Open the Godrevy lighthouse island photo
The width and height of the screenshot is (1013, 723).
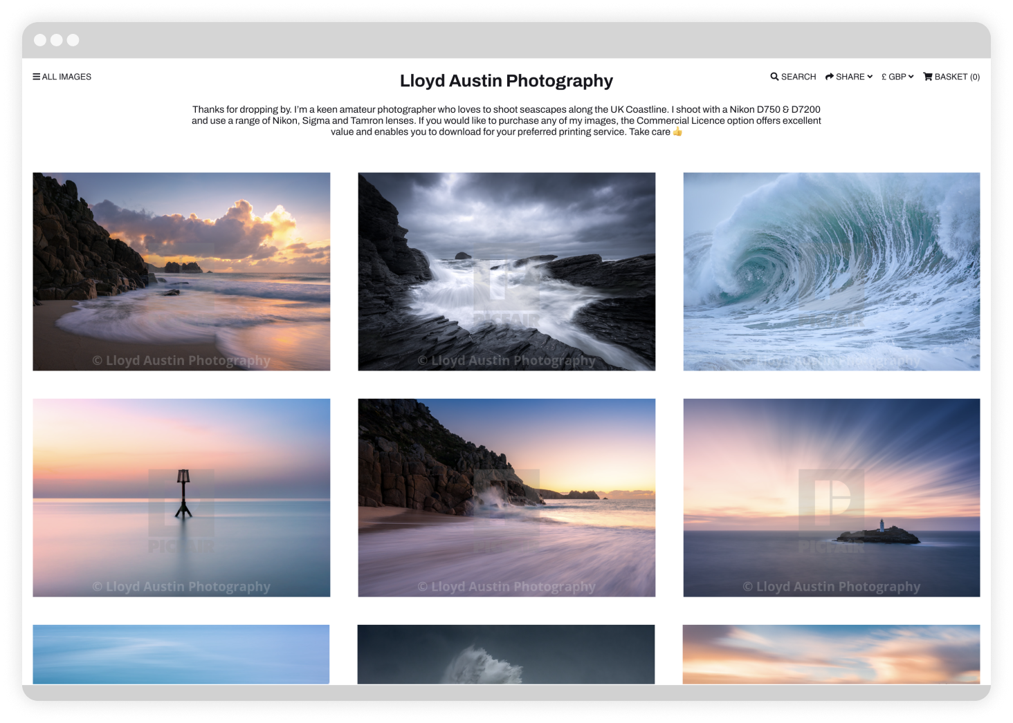830,497
